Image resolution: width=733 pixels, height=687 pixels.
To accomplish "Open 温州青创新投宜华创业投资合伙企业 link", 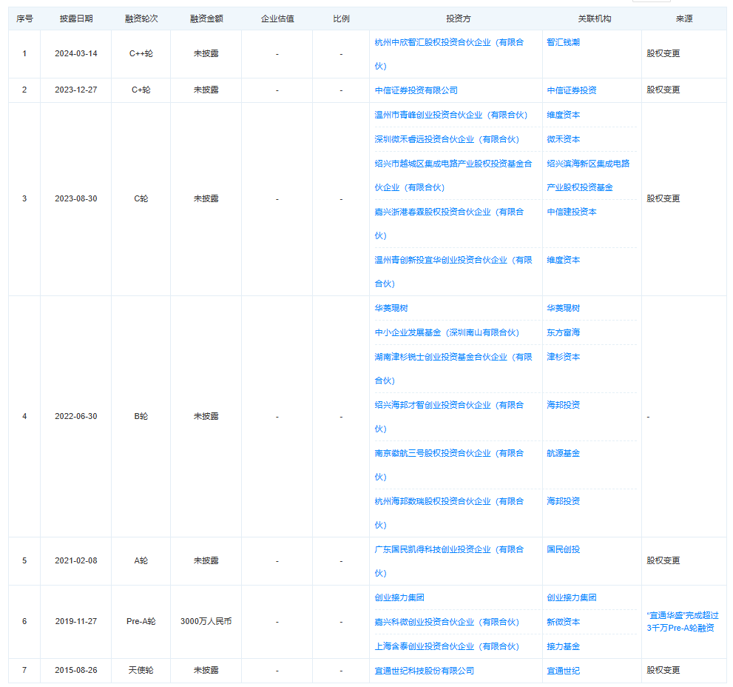I will point(453,272).
